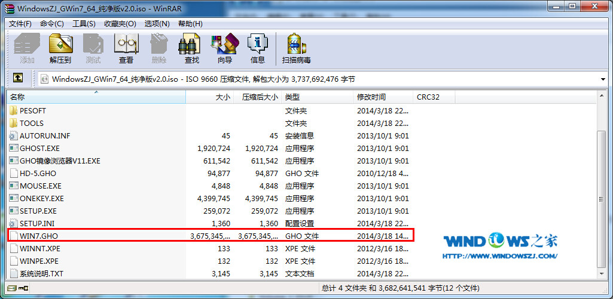613x299 pixels.
Task: Open the File (文件) menu
Action: 20,24
